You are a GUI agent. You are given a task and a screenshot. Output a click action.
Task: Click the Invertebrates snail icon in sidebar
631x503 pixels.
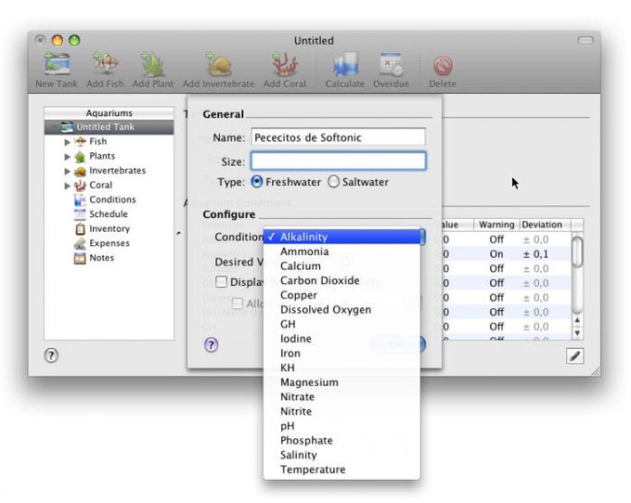tap(80, 171)
